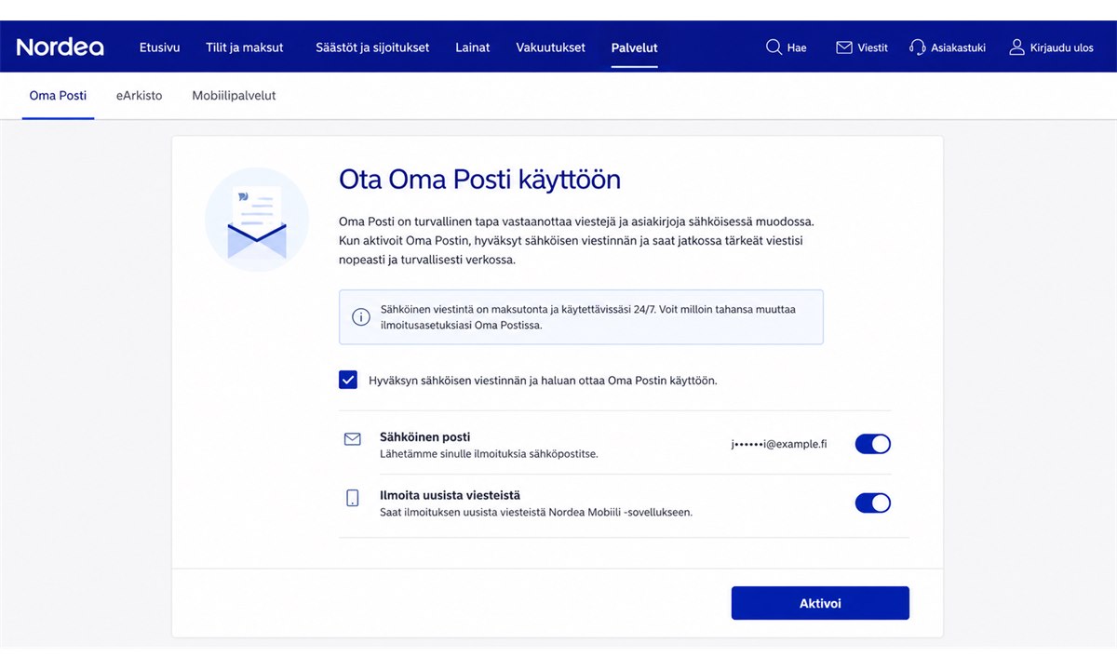The width and height of the screenshot is (1117, 670).
Task: Click the Aktivoi button
Action: [820, 603]
